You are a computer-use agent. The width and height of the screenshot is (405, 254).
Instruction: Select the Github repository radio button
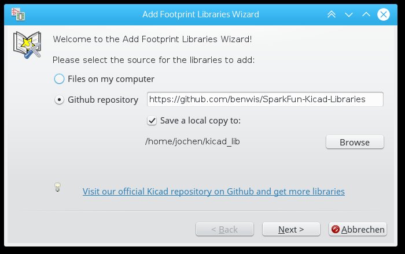coord(59,100)
